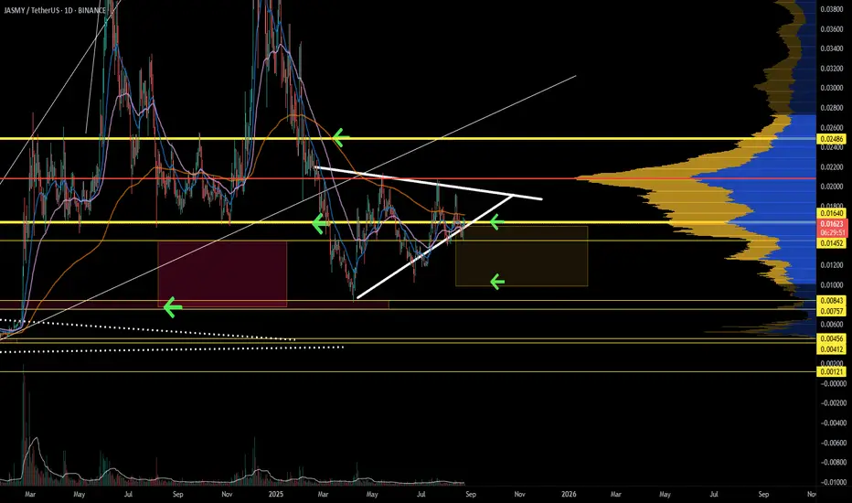Select the 0.00843 yellow price label
This screenshot has height=503, width=852.
832,301
